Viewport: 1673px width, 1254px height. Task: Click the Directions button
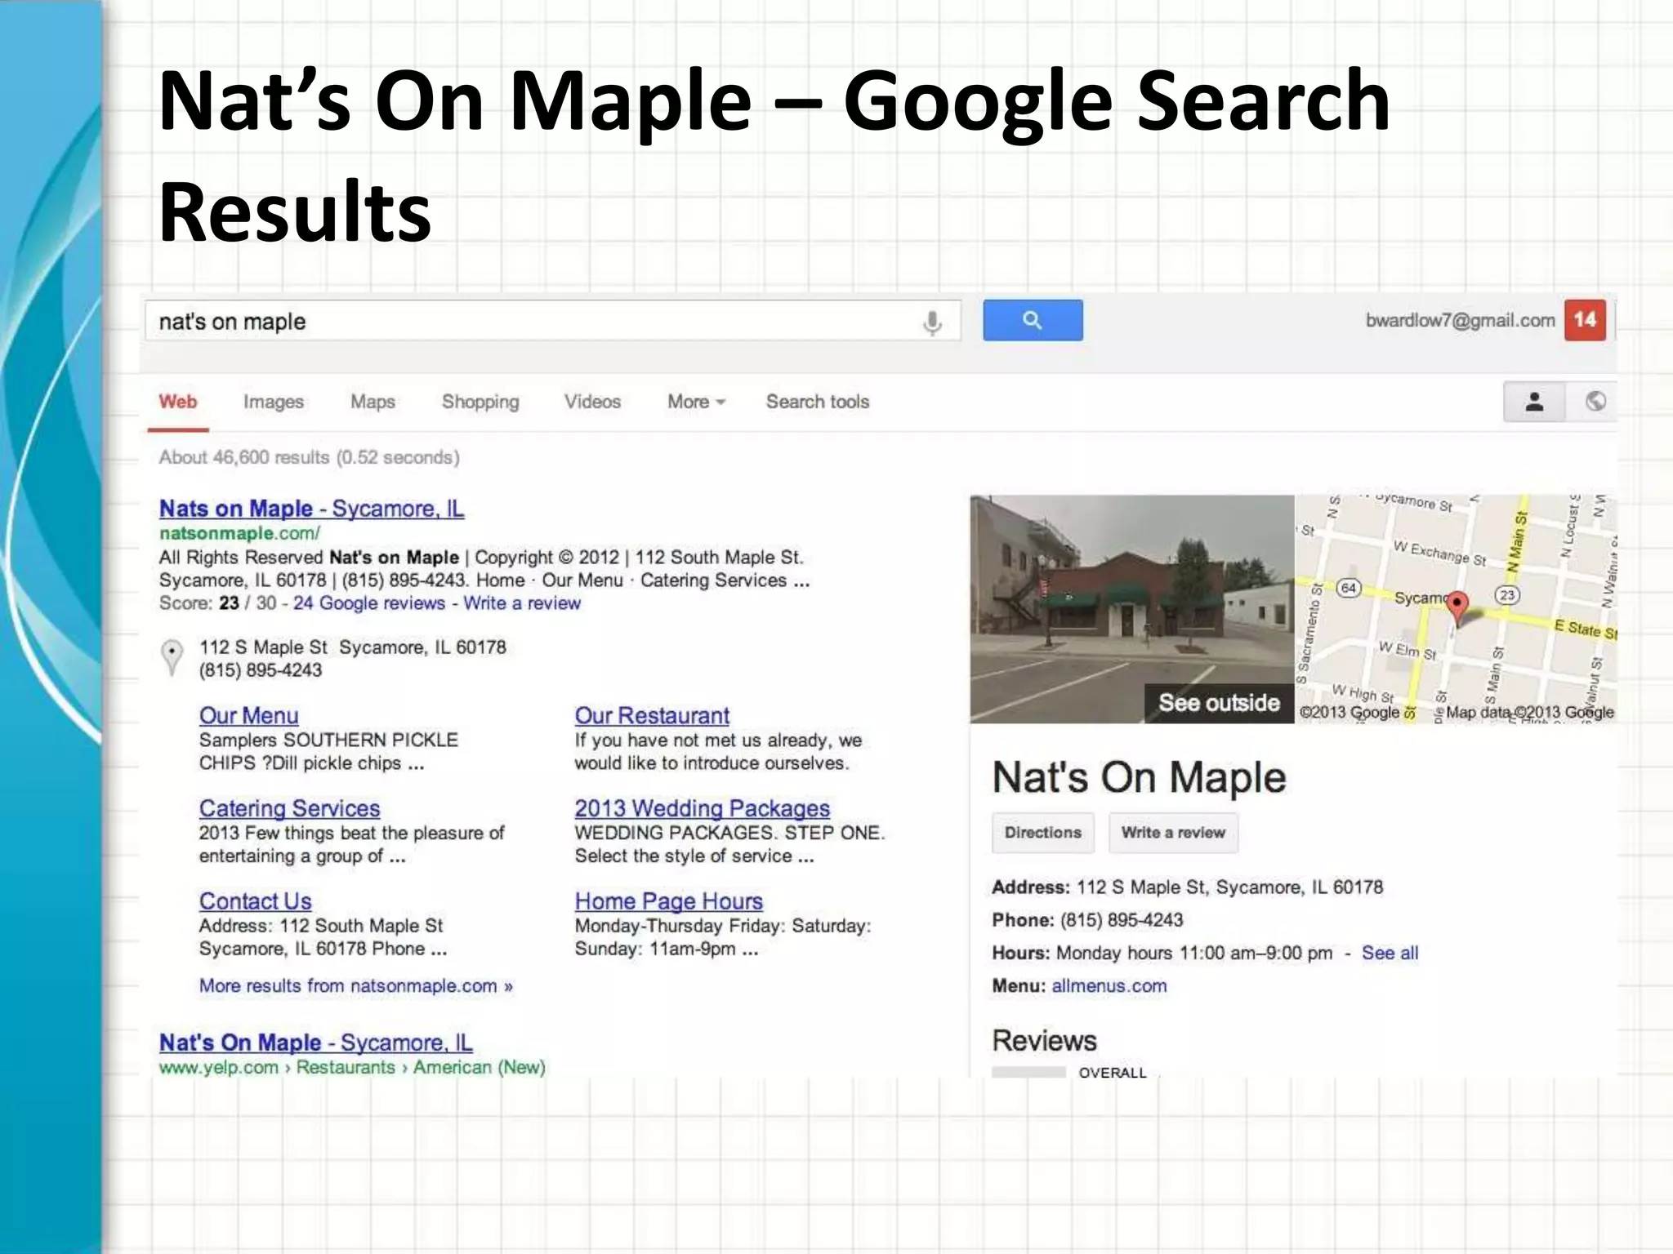coord(1043,833)
